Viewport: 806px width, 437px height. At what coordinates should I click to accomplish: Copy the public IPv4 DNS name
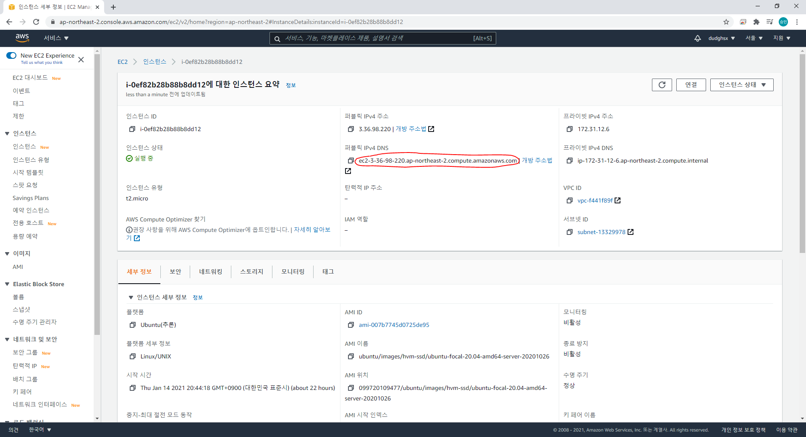351,161
